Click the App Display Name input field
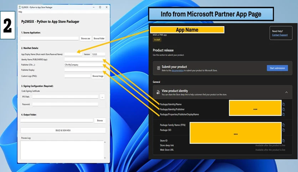This screenshot has width=298, height=172. point(73,54)
